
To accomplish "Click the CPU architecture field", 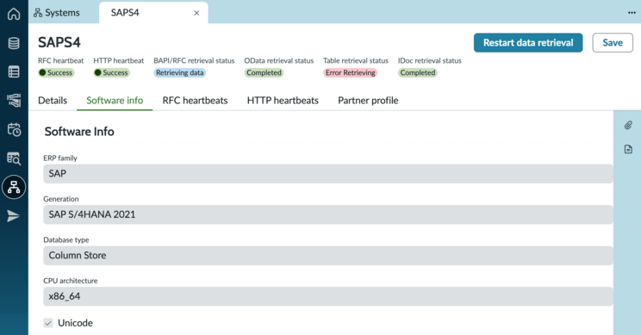I will click(x=328, y=296).
